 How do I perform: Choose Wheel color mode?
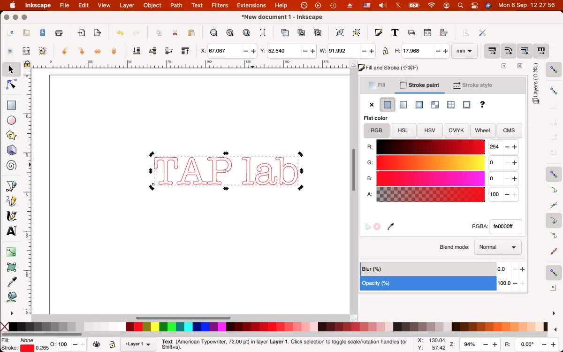[x=482, y=130]
